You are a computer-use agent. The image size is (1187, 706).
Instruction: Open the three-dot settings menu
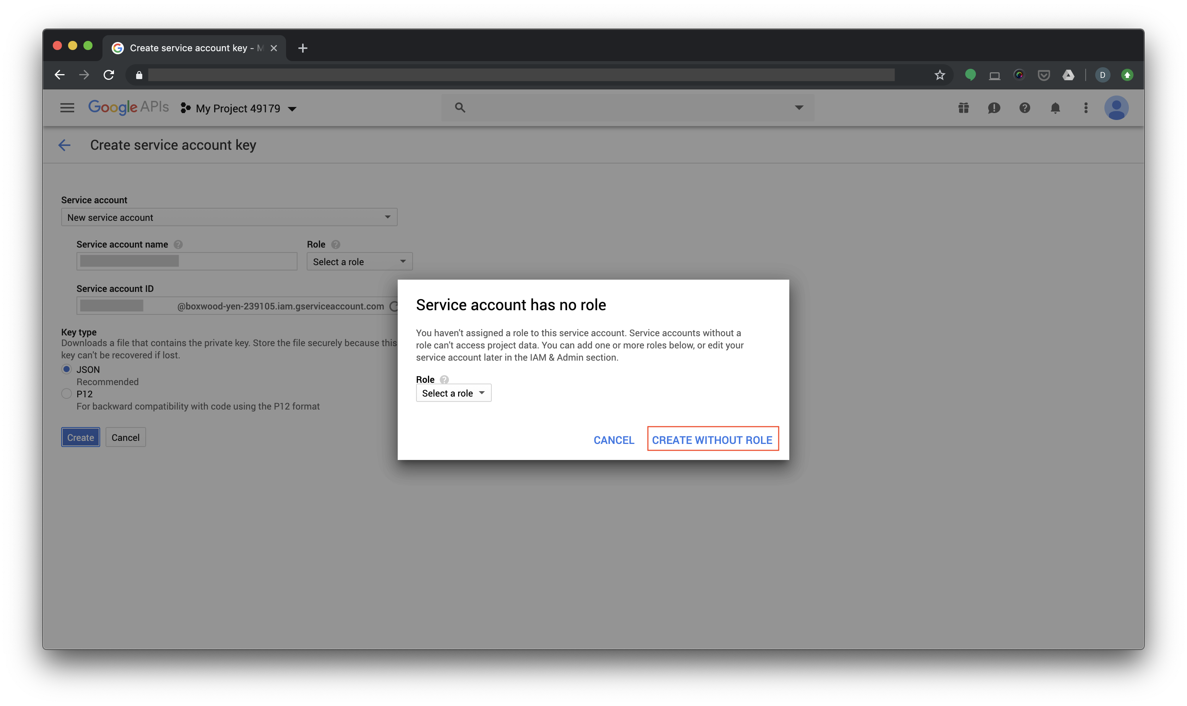(1086, 108)
